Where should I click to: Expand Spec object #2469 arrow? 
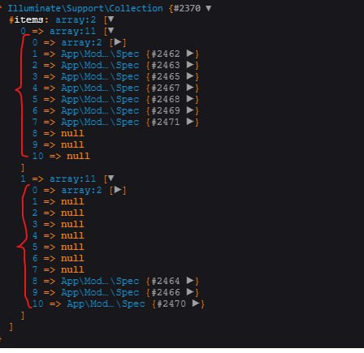190,110
